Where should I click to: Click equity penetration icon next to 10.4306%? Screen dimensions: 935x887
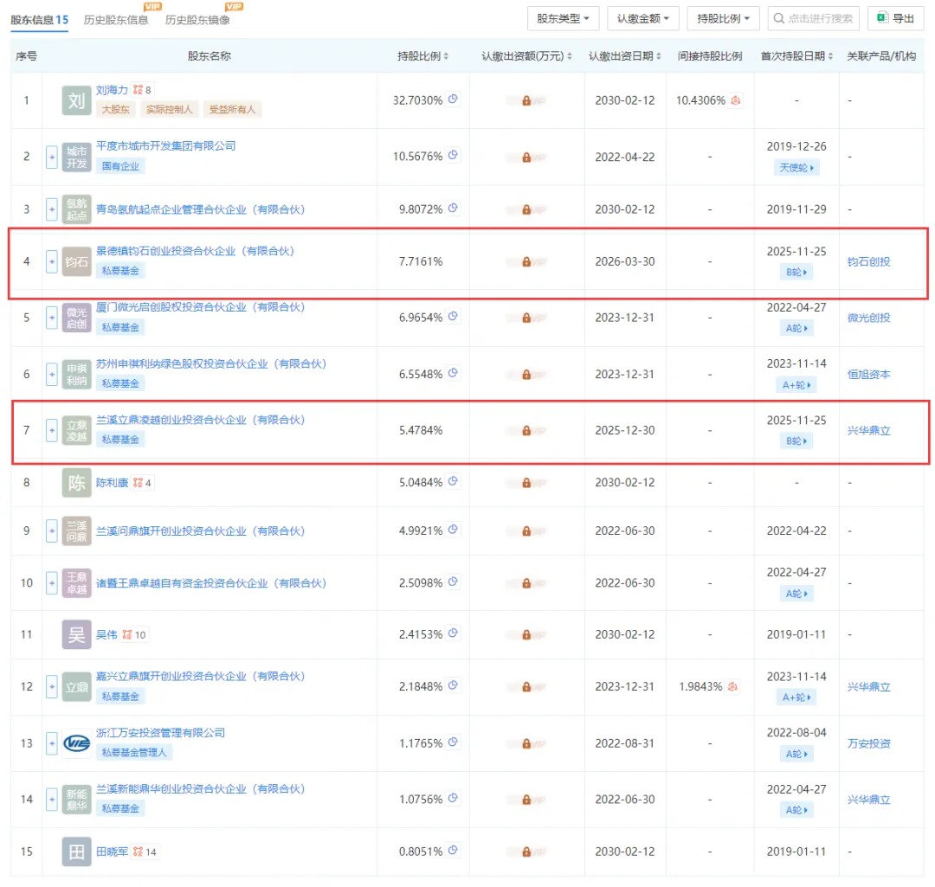click(x=735, y=100)
